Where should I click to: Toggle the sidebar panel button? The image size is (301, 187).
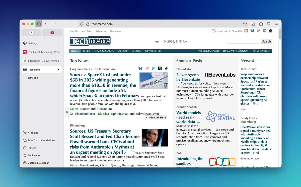point(39,24)
